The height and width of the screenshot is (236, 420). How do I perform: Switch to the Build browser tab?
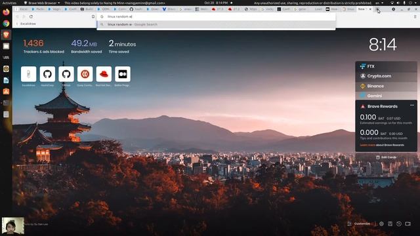[87, 9]
